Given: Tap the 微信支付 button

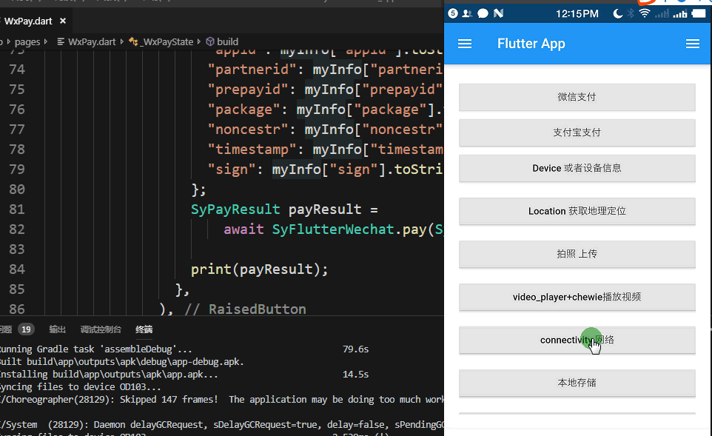Looking at the screenshot, I should click(x=577, y=97).
